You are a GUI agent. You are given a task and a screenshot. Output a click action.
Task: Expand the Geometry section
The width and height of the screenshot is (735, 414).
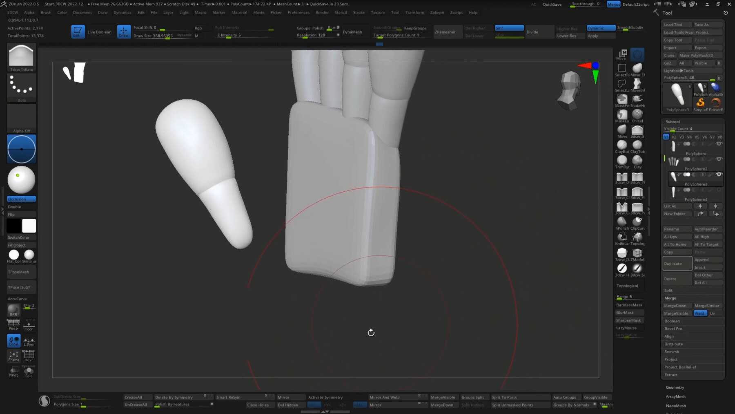point(675,387)
